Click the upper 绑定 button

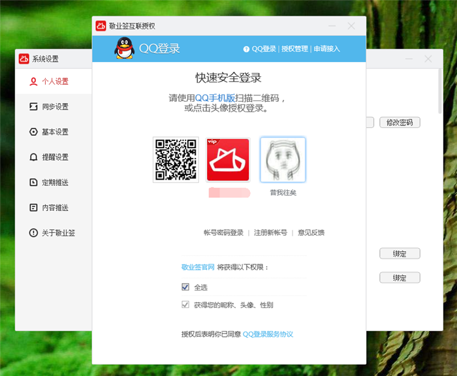[x=400, y=253]
